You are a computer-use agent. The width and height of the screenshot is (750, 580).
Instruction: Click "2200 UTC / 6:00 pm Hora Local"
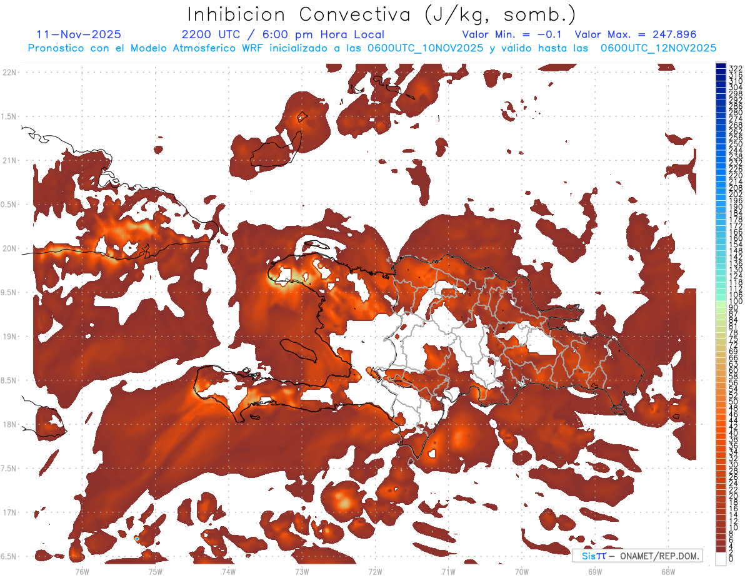[282, 34]
